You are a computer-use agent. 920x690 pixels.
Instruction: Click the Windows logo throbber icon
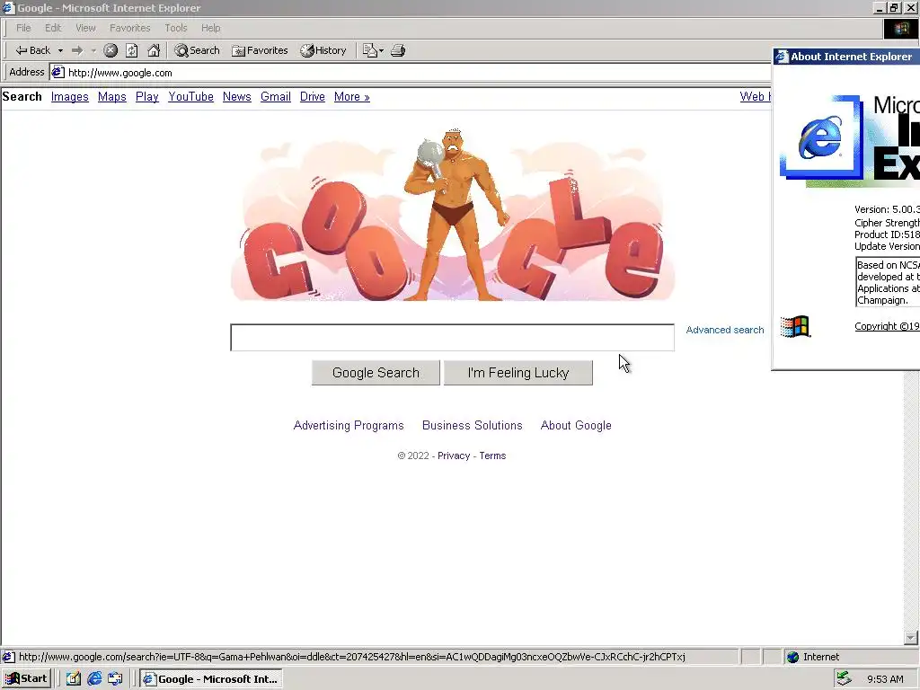coord(901,28)
